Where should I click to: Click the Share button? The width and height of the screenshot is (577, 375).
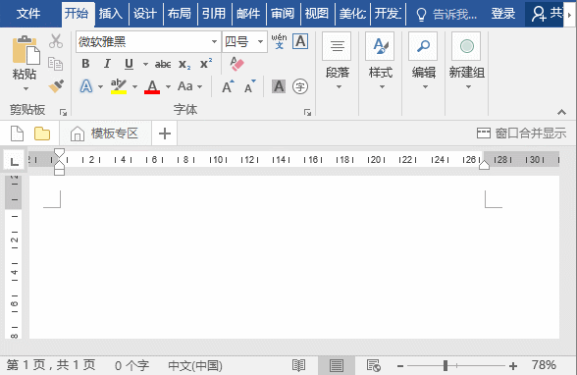(x=546, y=14)
